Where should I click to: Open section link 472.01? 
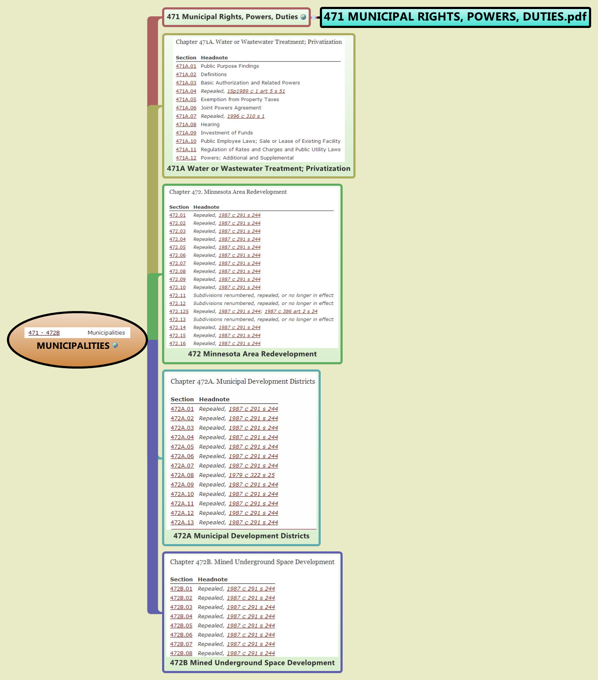177,215
